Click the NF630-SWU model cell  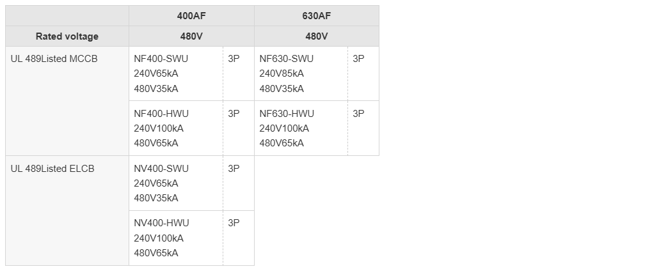(x=301, y=73)
